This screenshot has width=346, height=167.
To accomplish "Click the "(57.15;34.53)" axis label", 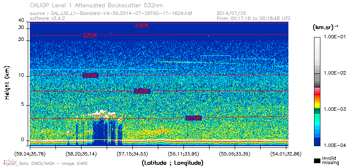I will [x=132, y=153].
